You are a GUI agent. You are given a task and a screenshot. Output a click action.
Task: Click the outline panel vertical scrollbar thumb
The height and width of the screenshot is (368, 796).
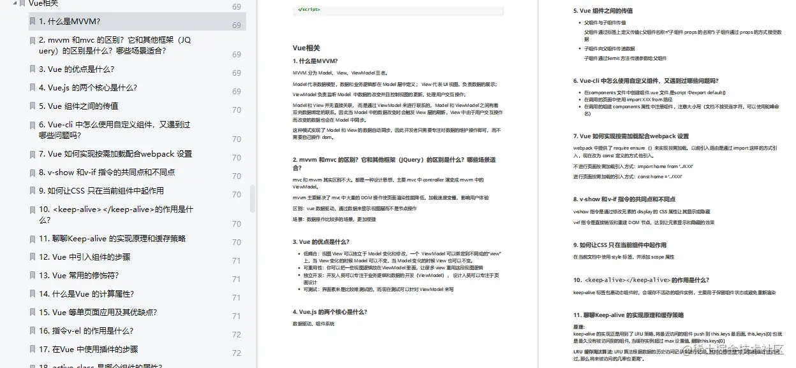pos(253,198)
